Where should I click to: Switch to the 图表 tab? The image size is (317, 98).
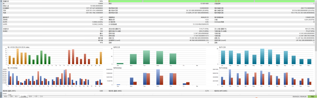30,96
